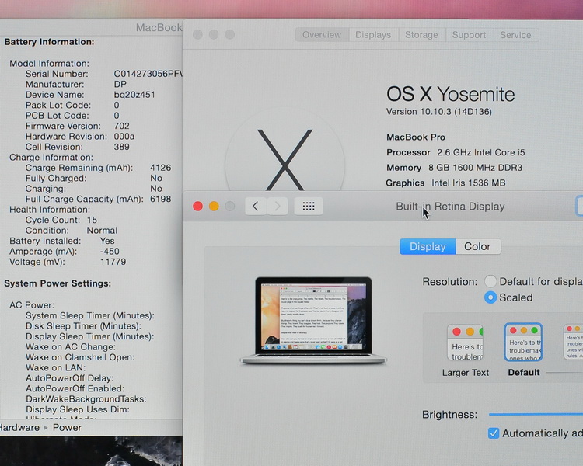This screenshot has width=583, height=466.
Task: Click the path bar arrow before Power
Action: click(46, 428)
